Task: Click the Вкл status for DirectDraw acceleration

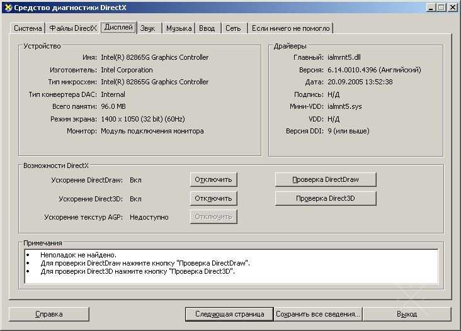Action: tap(135, 180)
